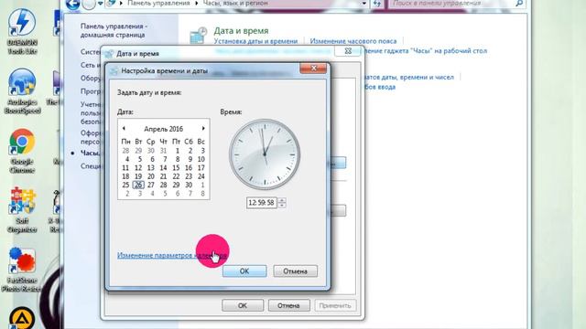Click Отмена in time and date settings dialog
Image resolution: width=586 pixels, height=329 pixels.
[295, 271]
